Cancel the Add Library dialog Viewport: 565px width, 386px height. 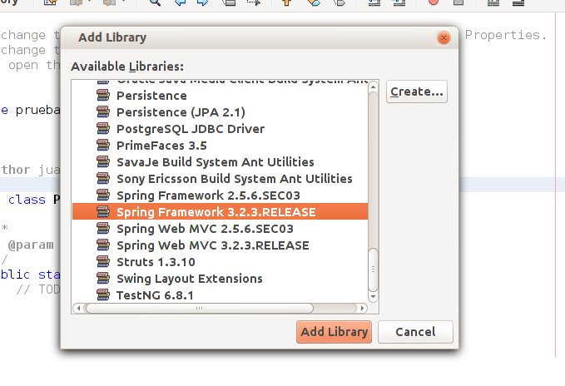click(415, 332)
